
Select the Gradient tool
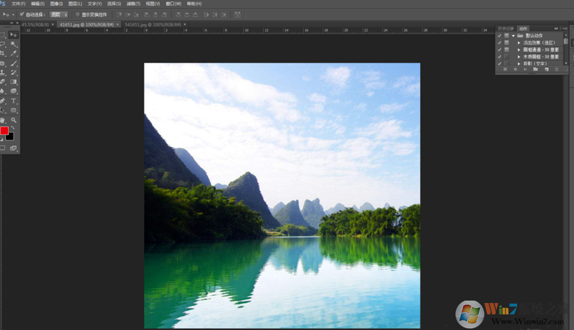coord(14,82)
